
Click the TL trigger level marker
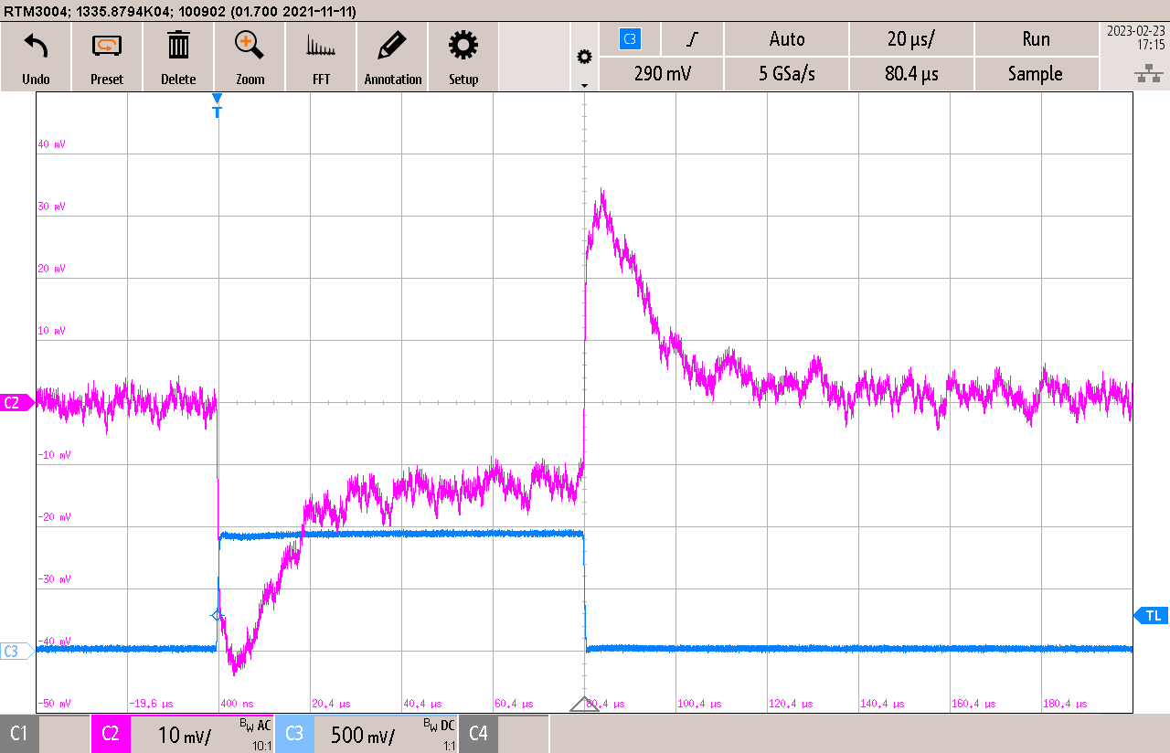tap(1152, 616)
